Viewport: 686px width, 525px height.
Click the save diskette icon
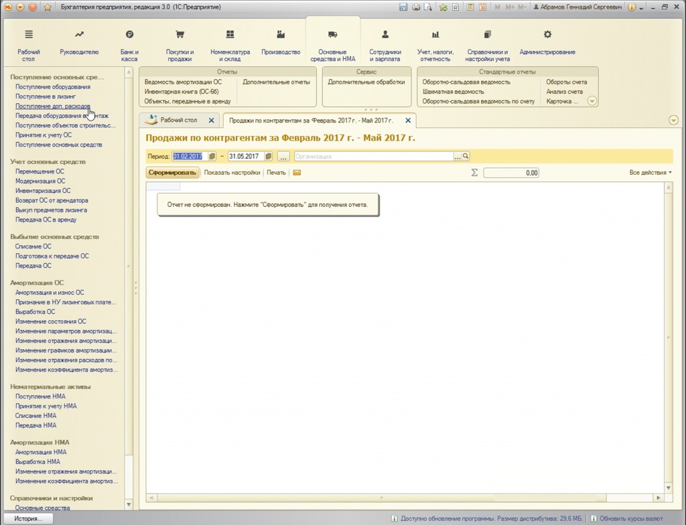403,7
